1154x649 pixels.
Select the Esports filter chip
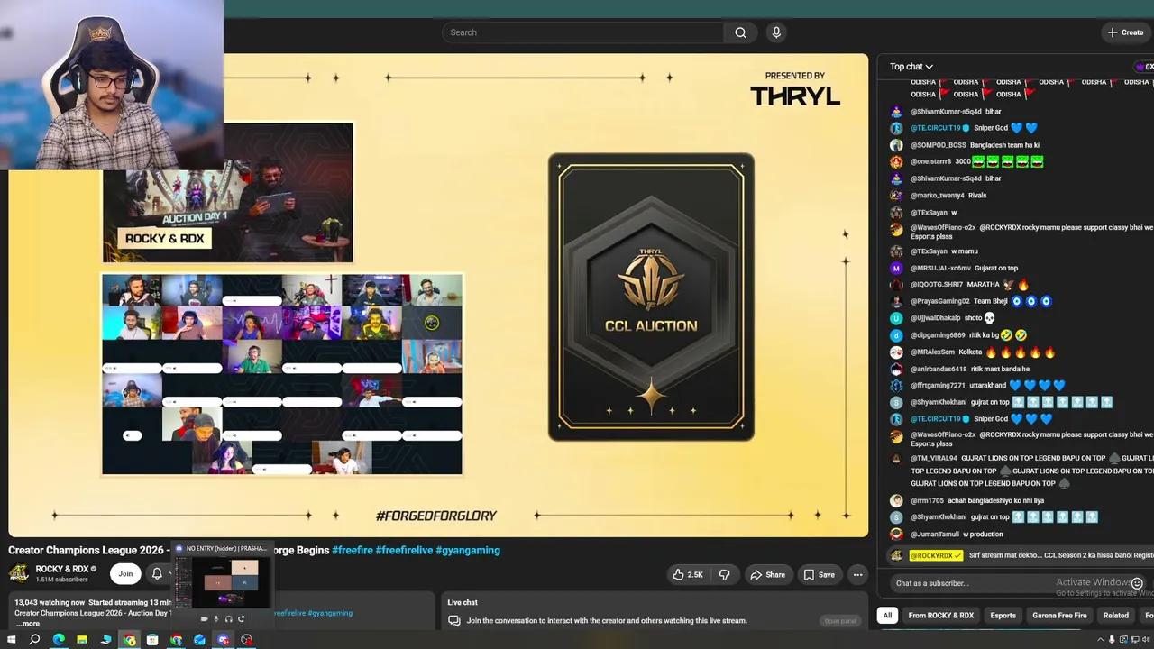pos(1003,616)
